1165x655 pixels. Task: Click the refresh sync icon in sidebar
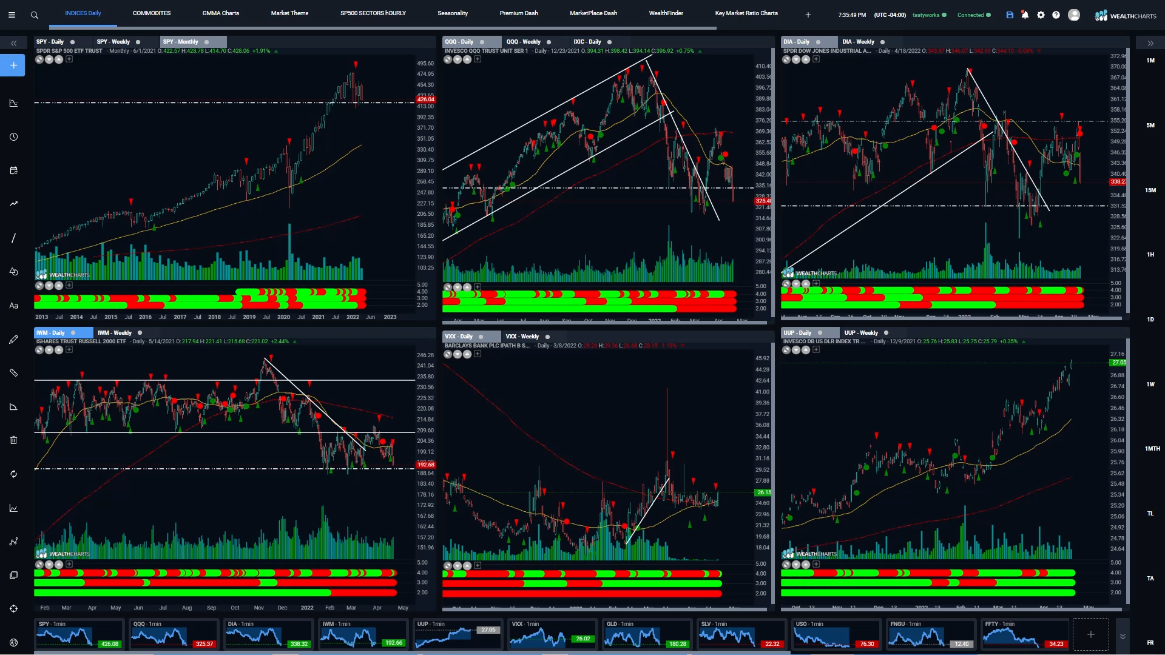[13, 474]
